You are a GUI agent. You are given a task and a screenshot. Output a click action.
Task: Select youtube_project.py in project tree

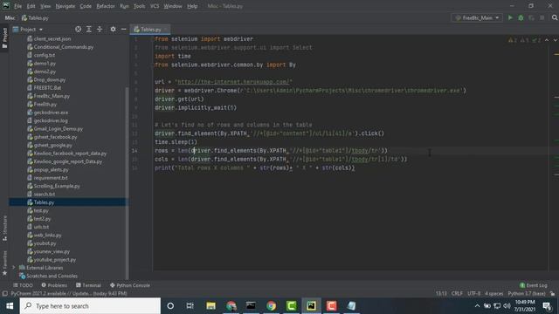click(54, 260)
